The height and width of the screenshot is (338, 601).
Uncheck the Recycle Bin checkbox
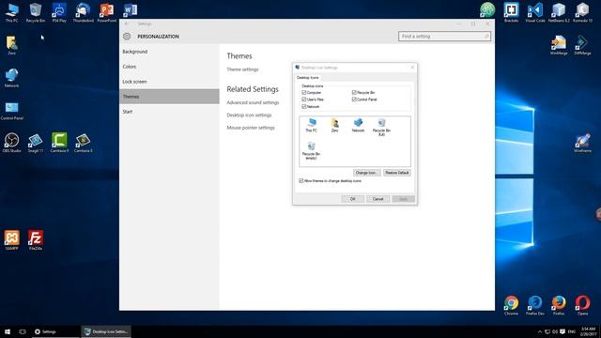354,92
